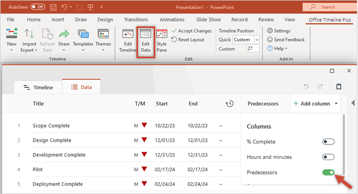Image resolution: width=358 pixels, height=194 pixels.
Task: Click the Scope Complete milestone triangle
Action: click(x=144, y=126)
